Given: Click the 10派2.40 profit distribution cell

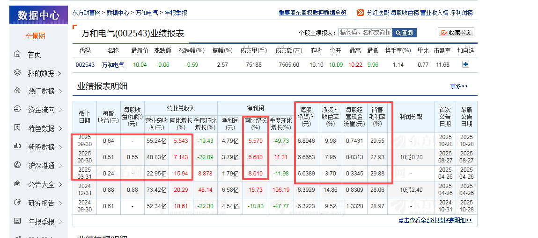Looking at the screenshot, I should (x=412, y=190).
